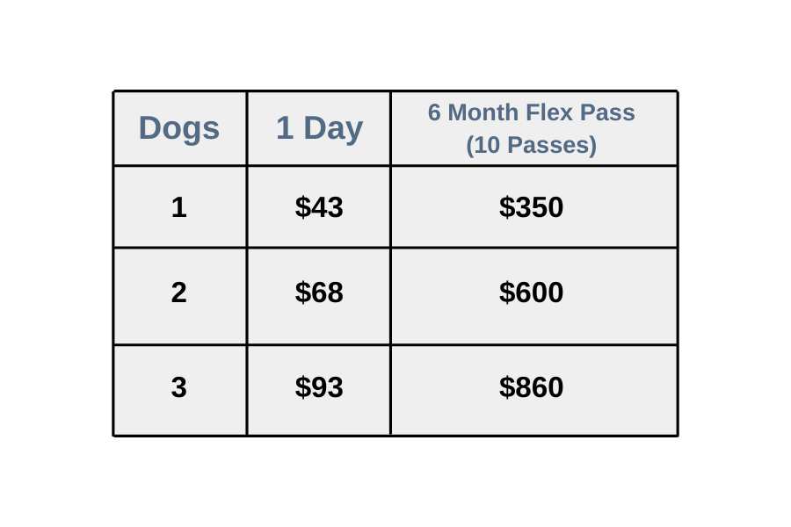The image size is (791, 527).
Task: Click the $68 one-day price
Action: click(319, 292)
